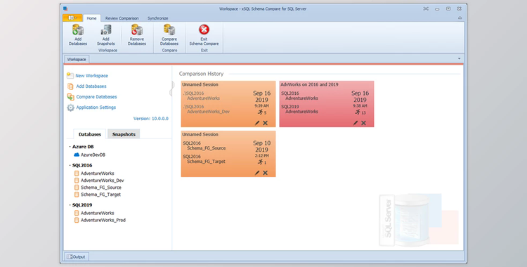This screenshot has width=527, height=267.
Task: Open the Review Comparison ribbon tab
Action: (122, 18)
